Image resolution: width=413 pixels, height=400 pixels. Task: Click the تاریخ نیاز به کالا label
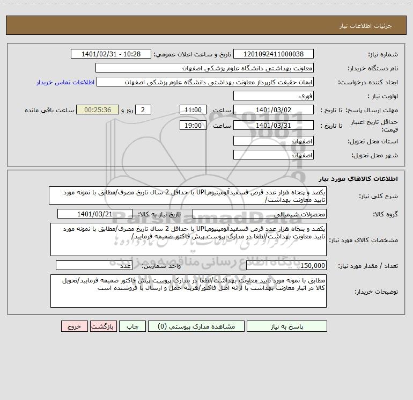(159, 214)
